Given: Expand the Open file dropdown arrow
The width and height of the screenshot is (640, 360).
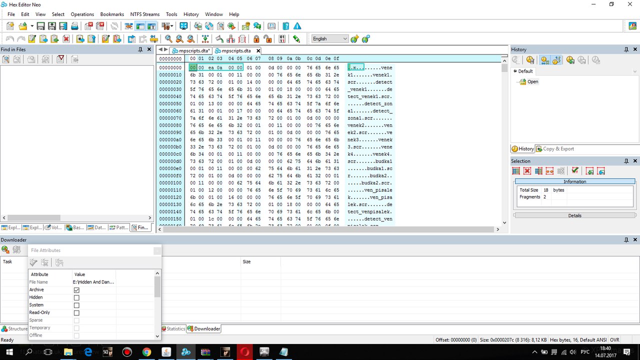Looking at the screenshot, I should point(32,26).
